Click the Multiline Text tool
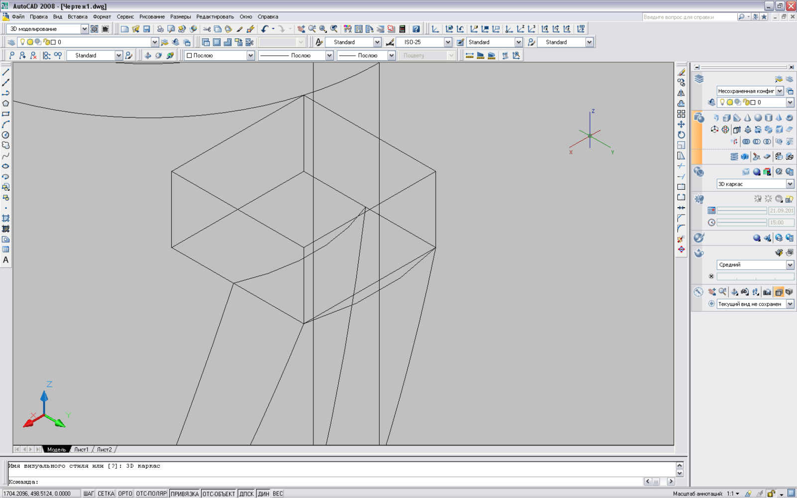 point(6,260)
